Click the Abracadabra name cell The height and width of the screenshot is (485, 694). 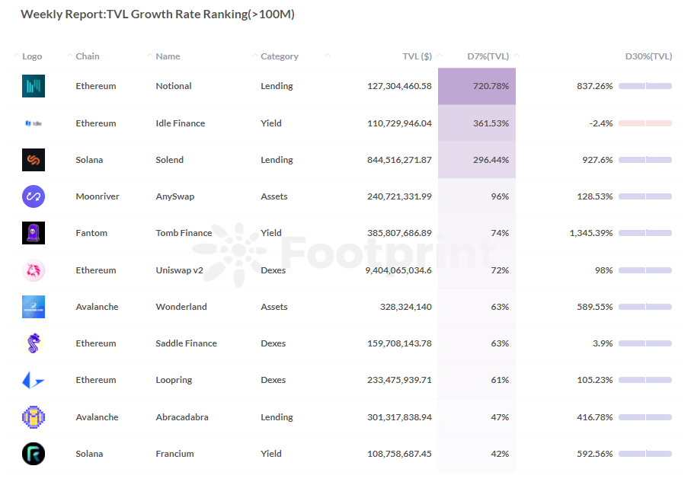tap(182, 416)
